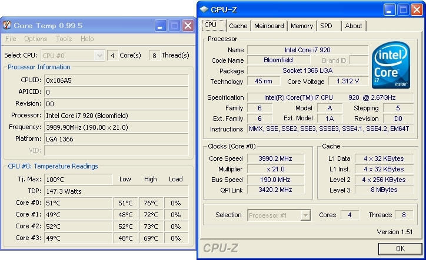Click the Threads value 8 in CPU-Z
The image size is (426, 260).
point(404,215)
